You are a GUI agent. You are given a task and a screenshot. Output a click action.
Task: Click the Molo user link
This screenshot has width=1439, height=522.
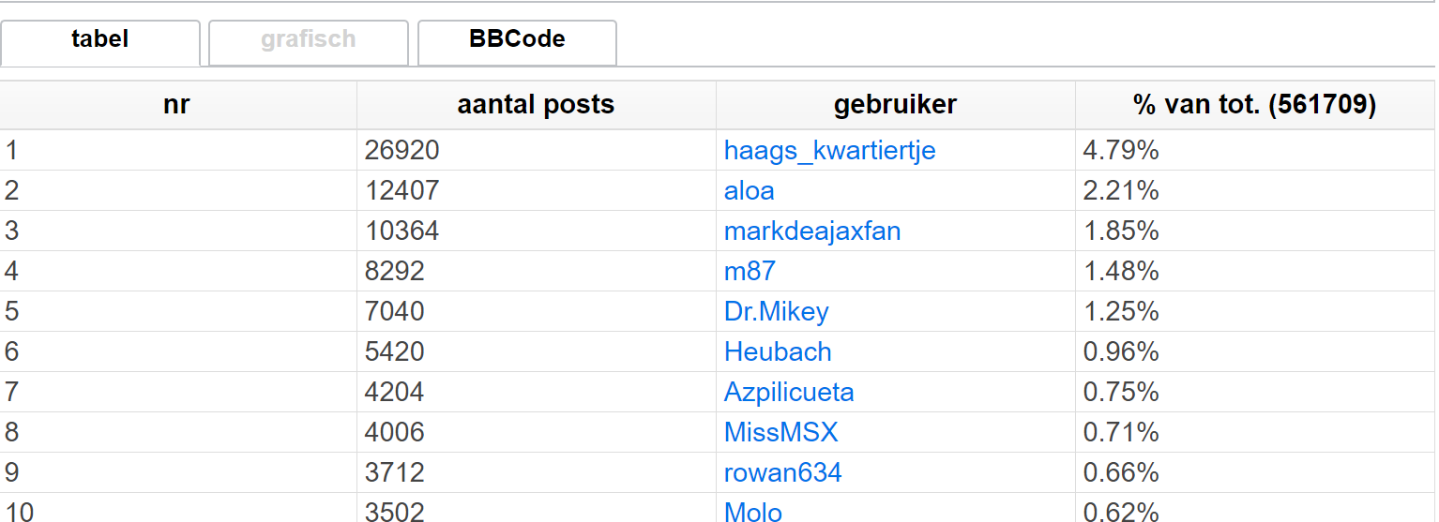[752, 512]
